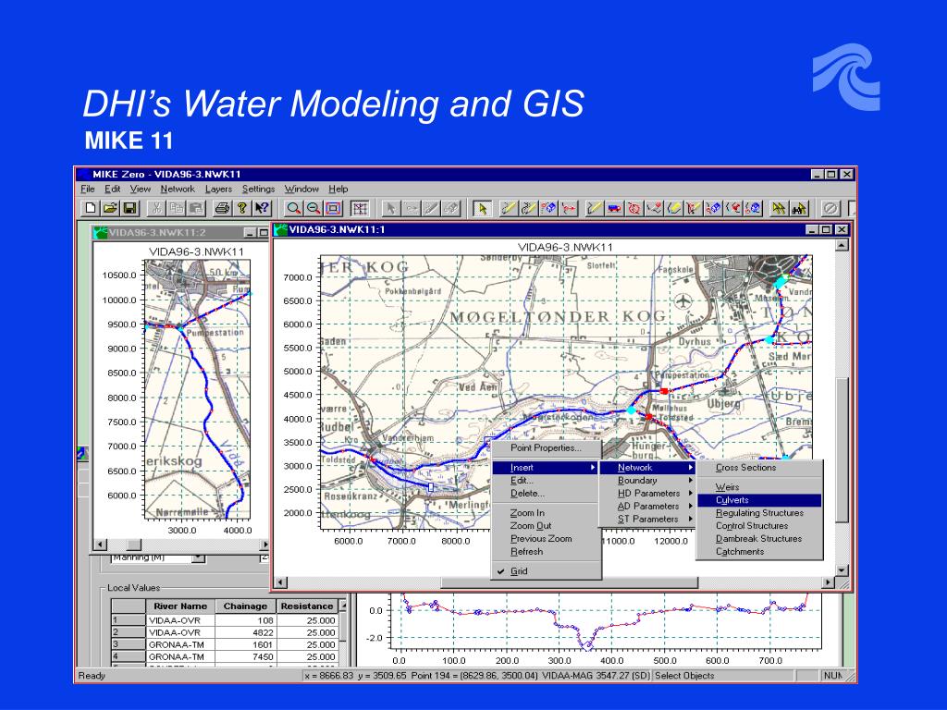The width and height of the screenshot is (947, 710).
Task: Click the grey prohibited circle icon
Action: pyautogui.click(x=830, y=208)
